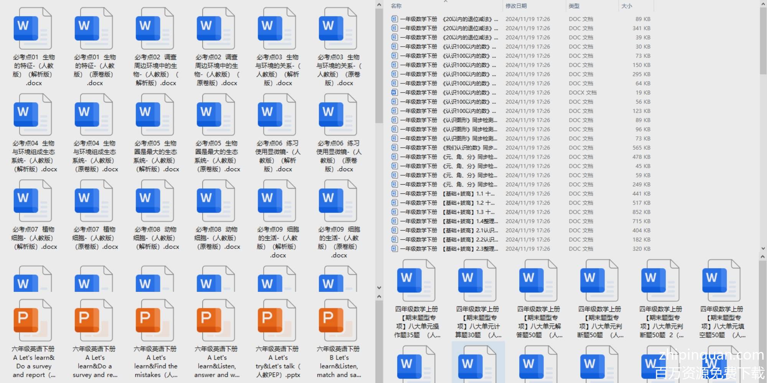This screenshot has width=767, height=383.
Task: Sort the file list by 名称 column
Action: 396,6
